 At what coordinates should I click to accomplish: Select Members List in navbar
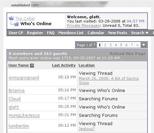71,33
